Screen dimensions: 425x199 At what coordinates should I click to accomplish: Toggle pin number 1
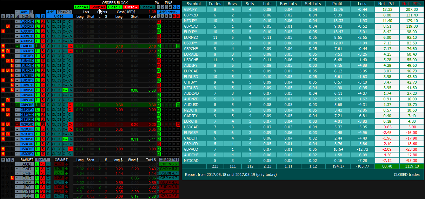(x=159, y=7)
